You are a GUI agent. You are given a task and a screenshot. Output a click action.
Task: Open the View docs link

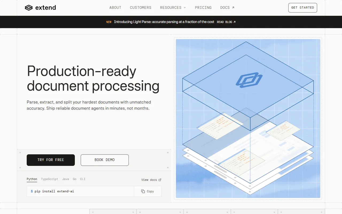tap(151, 180)
